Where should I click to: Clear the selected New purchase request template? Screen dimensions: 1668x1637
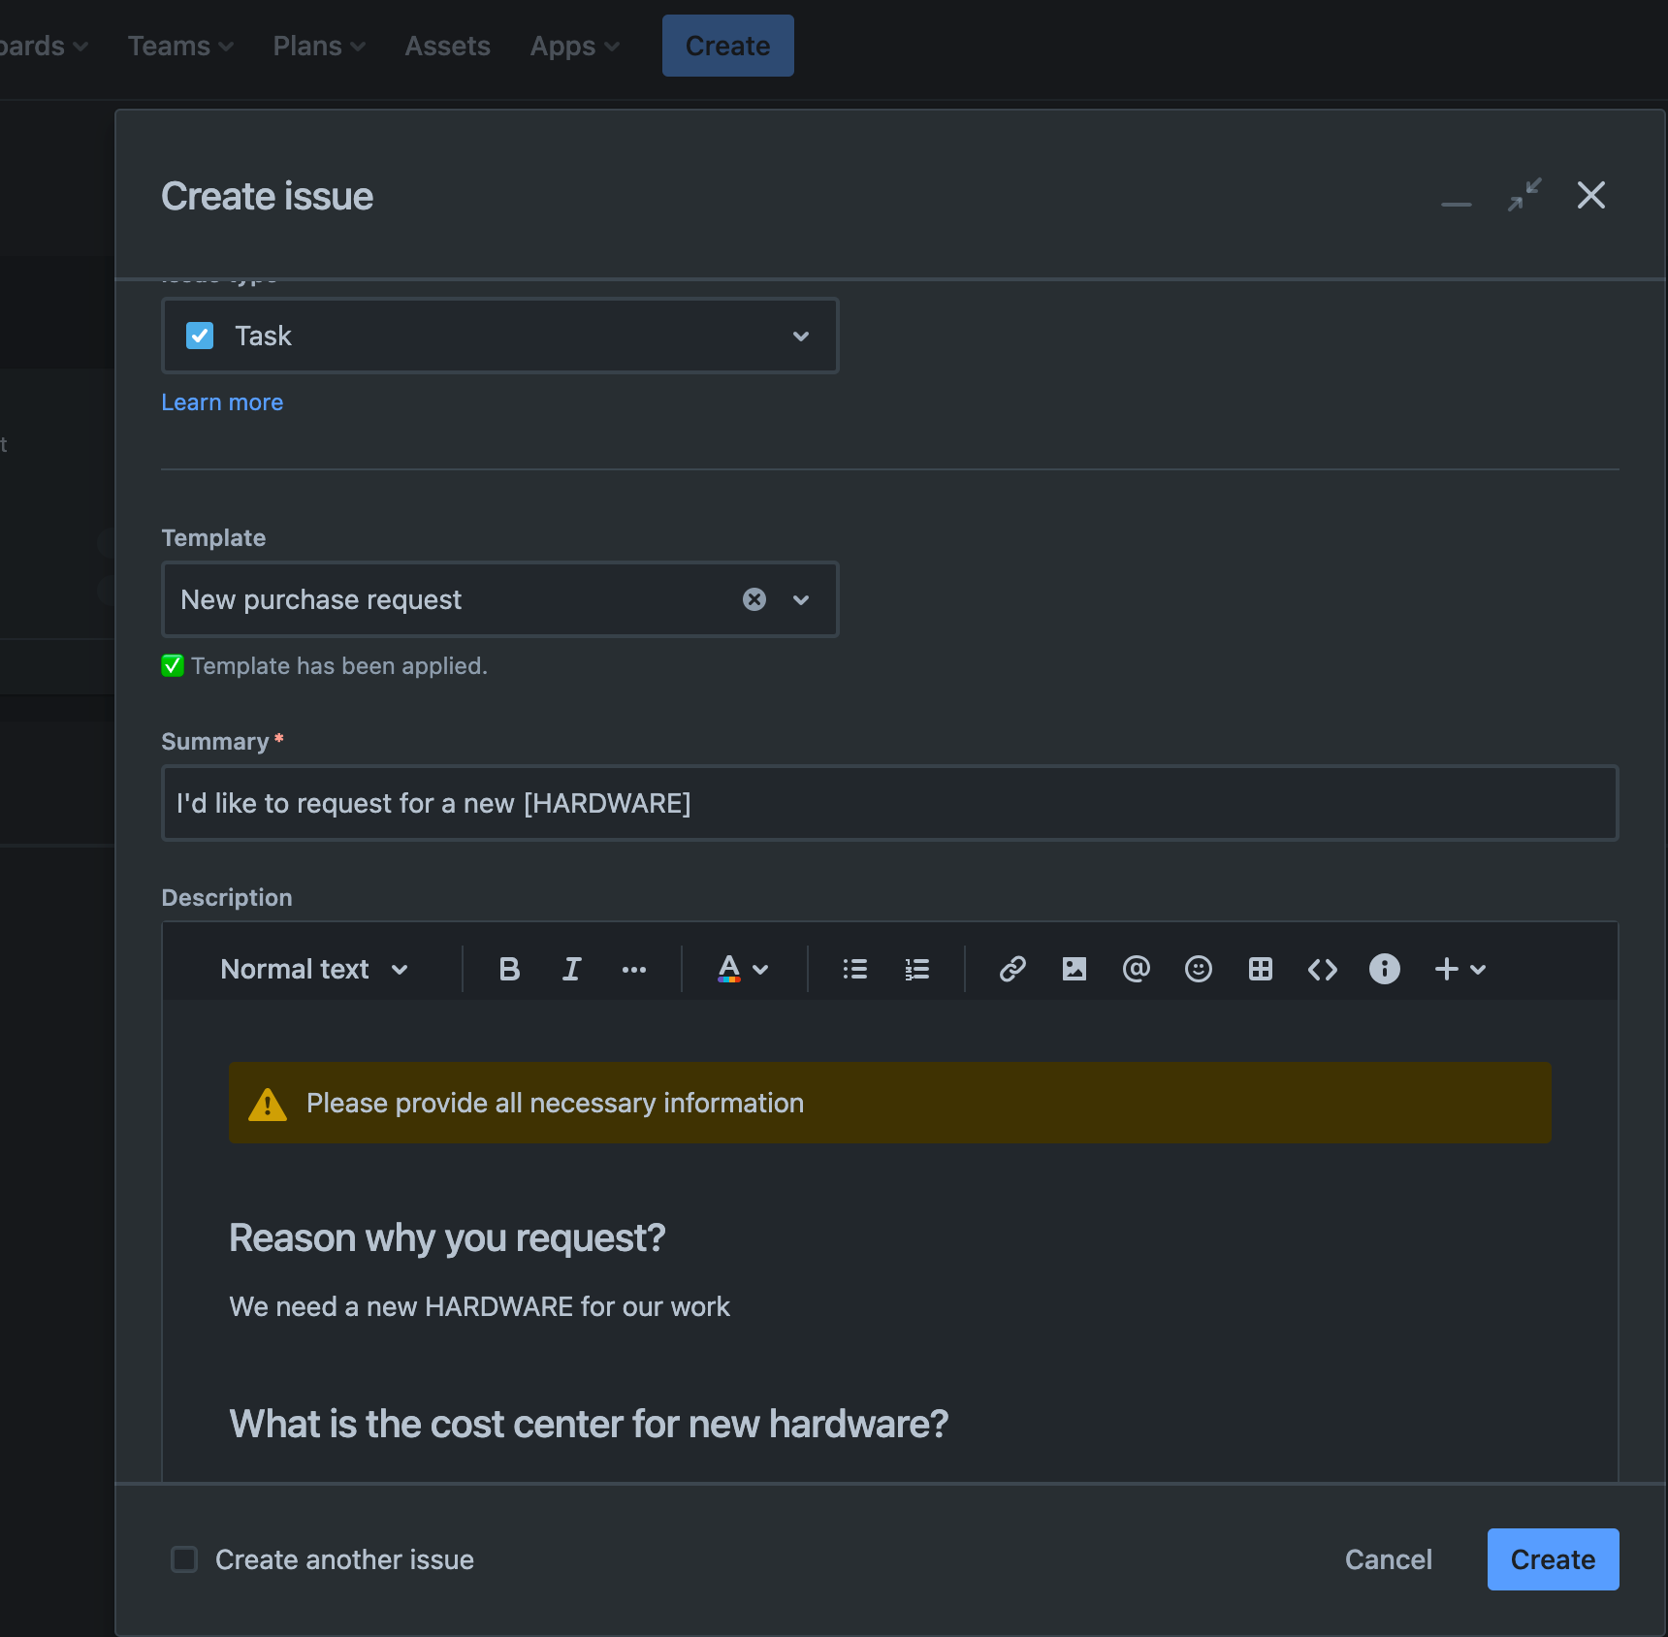(x=754, y=599)
